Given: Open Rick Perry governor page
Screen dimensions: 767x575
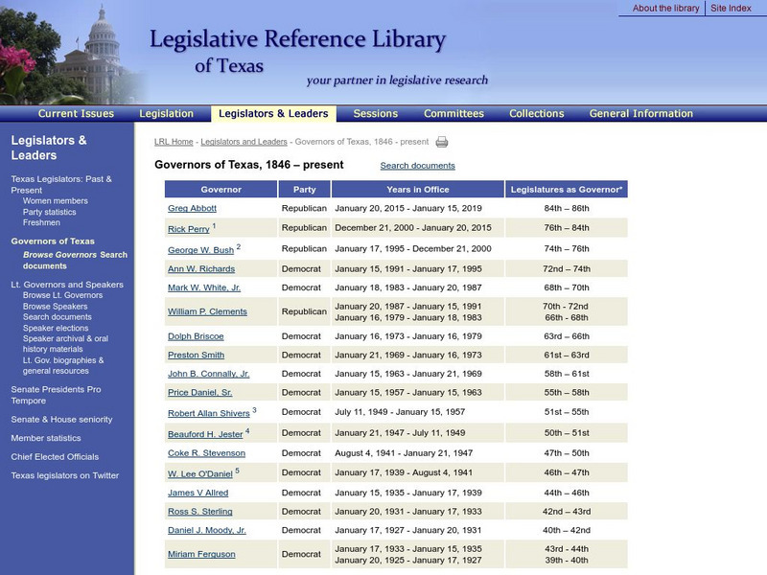Looking at the screenshot, I should [x=188, y=229].
